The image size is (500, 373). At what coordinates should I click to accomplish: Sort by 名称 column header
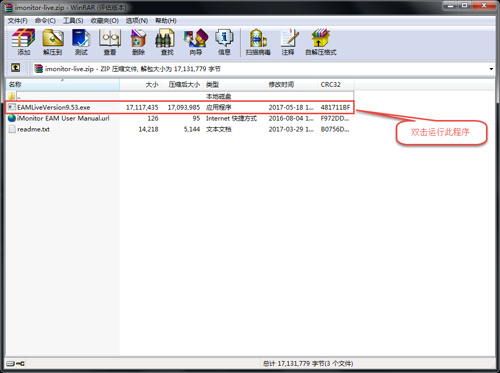coord(63,85)
